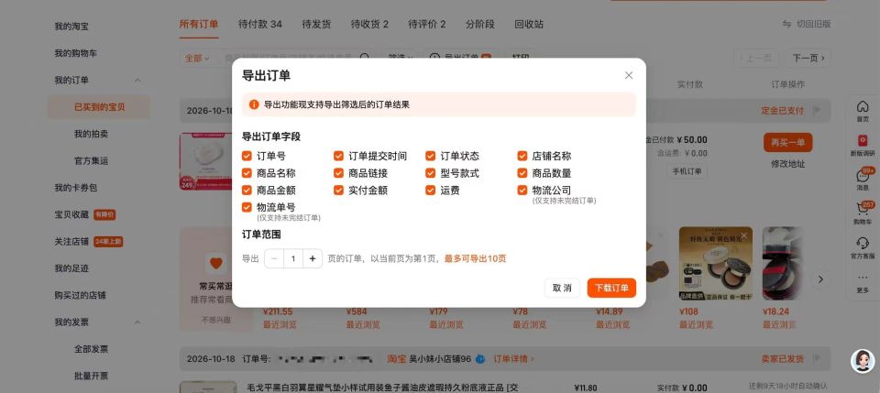Viewport: 880px width, 393px height.
Task: Click the ¥108 cushion compact thumbnail
Action: tap(715, 263)
